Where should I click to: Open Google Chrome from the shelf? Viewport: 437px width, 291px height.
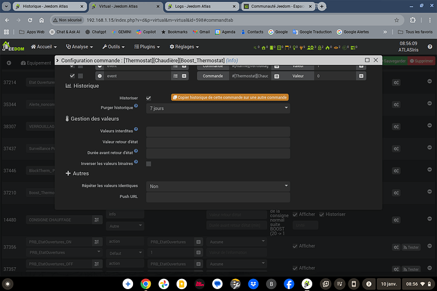pos(146,283)
